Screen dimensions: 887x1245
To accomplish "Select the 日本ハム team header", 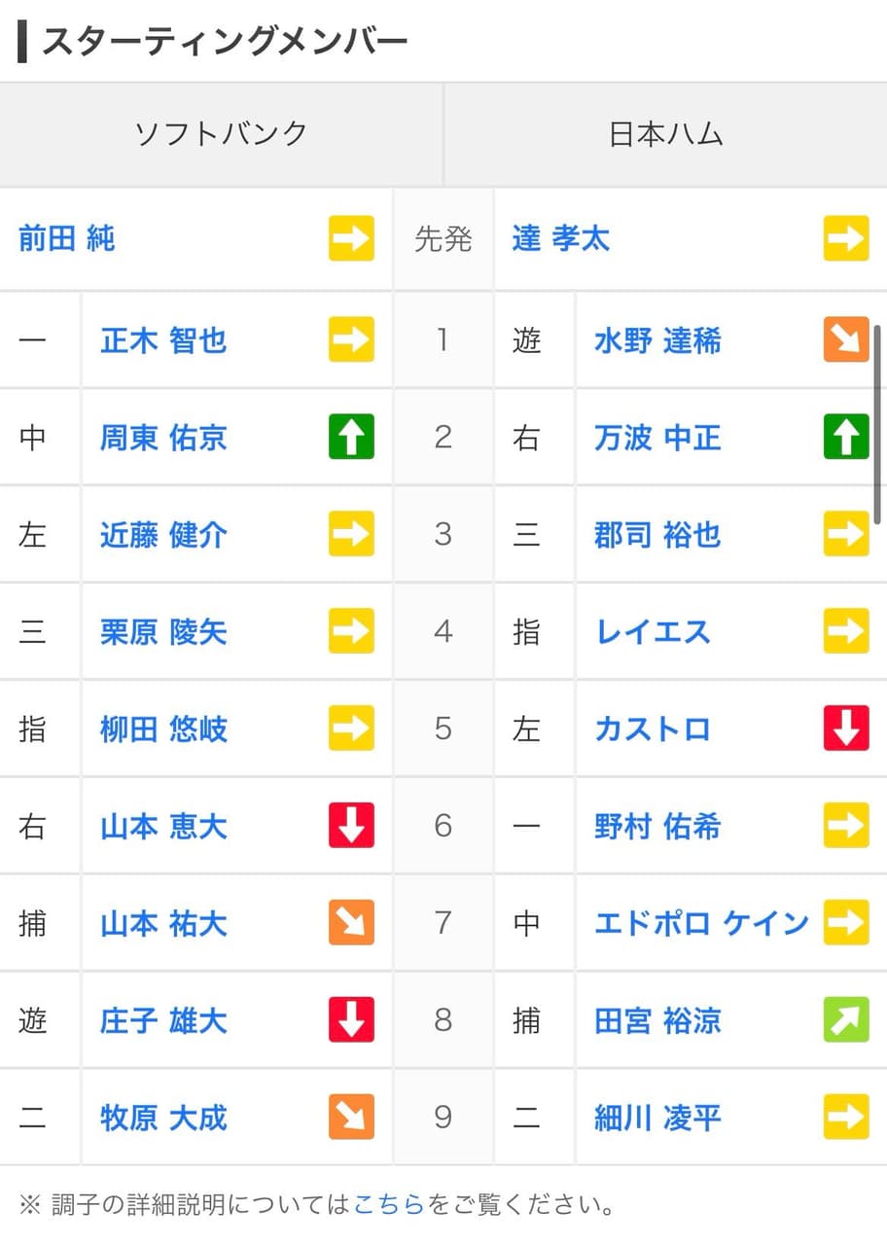I will point(666,134).
